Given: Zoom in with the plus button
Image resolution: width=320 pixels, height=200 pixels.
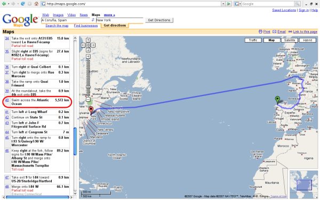Looking at the screenshot, I should pos(88,57).
